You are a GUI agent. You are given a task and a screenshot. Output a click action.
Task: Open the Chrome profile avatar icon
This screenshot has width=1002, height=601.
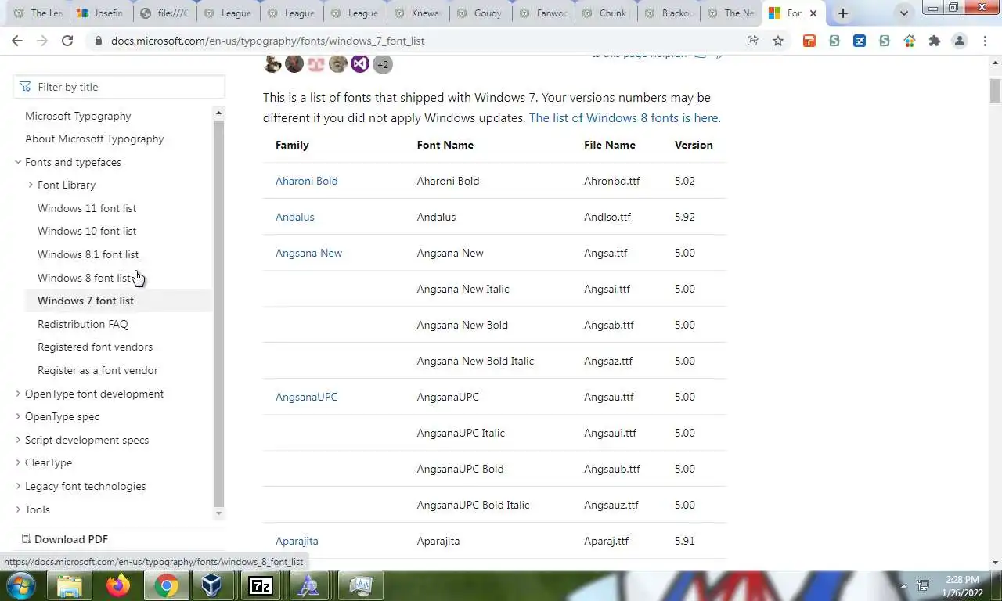[x=959, y=41]
